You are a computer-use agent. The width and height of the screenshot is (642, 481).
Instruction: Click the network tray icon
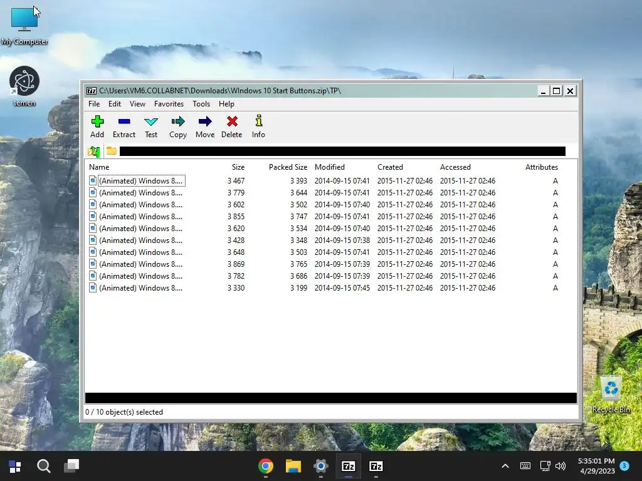pyautogui.click(x=545, y=466)
